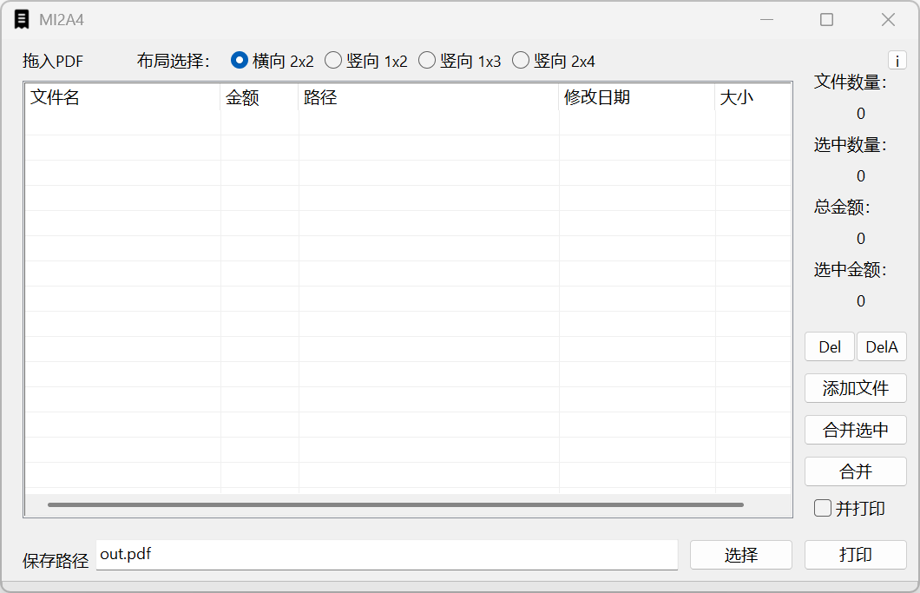
Task: Select the 横向 2x2 layout option
Action: (x=239, y=61)
